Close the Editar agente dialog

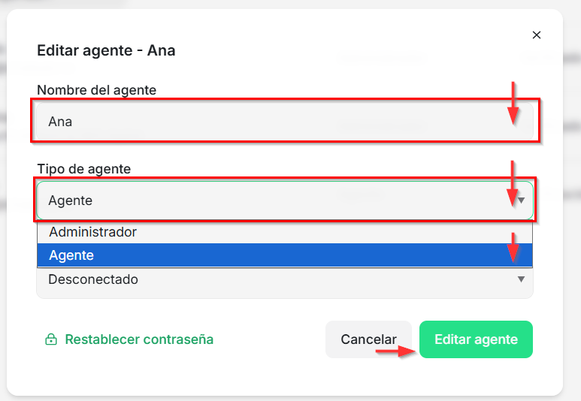(536, 35)
